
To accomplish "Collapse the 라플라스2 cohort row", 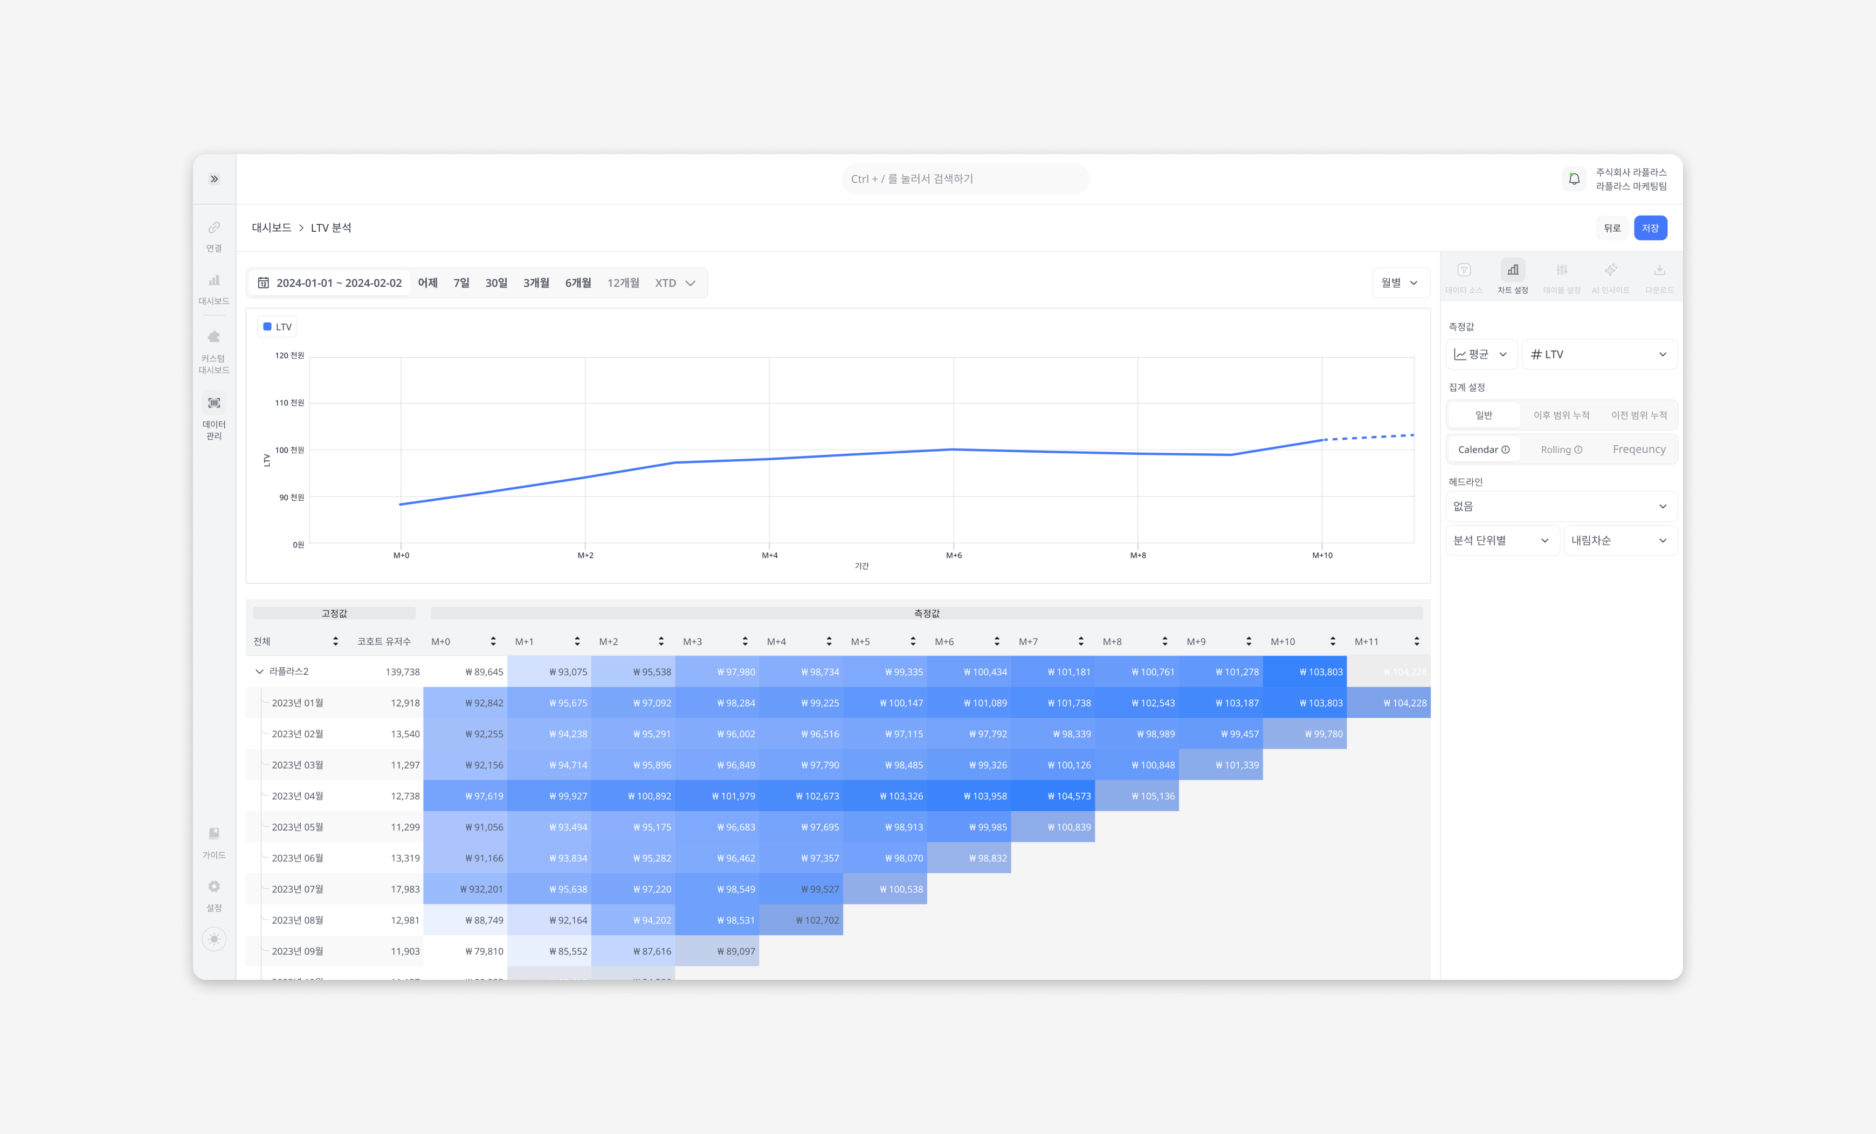I will (259, 671).
